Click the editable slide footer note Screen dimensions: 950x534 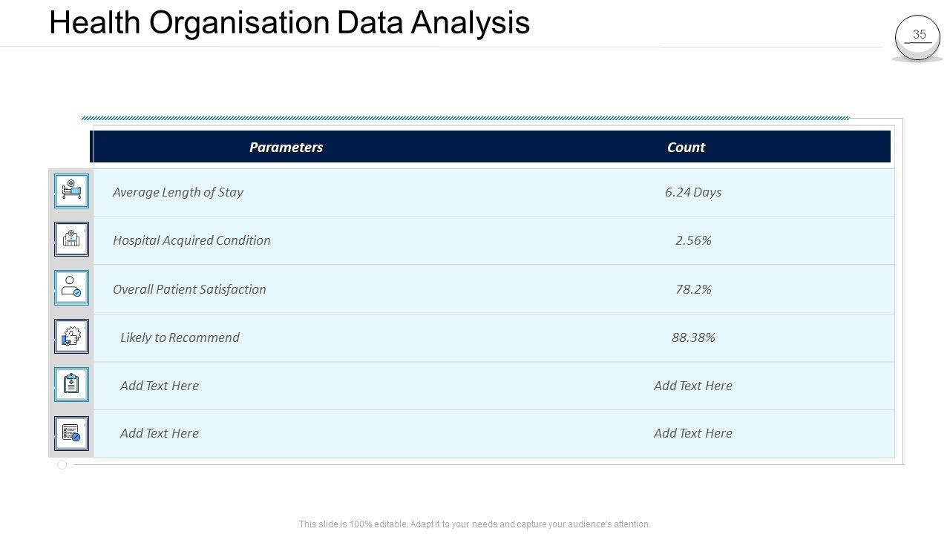[x=475, y=524]
